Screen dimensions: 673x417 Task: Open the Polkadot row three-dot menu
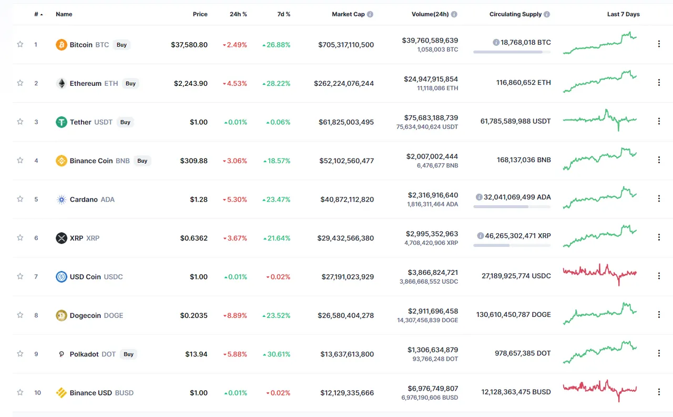659,353
